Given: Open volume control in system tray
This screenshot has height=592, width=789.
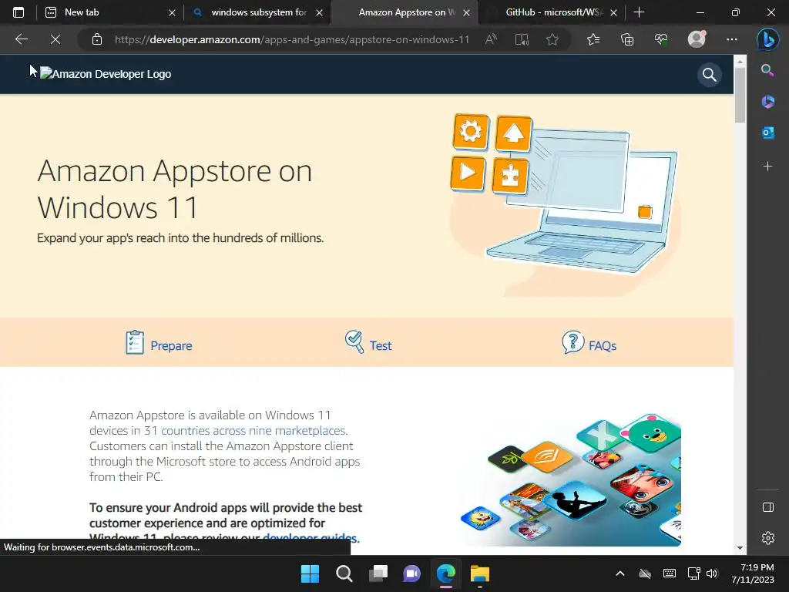Looking at the screenshot, I should [712, 573].
